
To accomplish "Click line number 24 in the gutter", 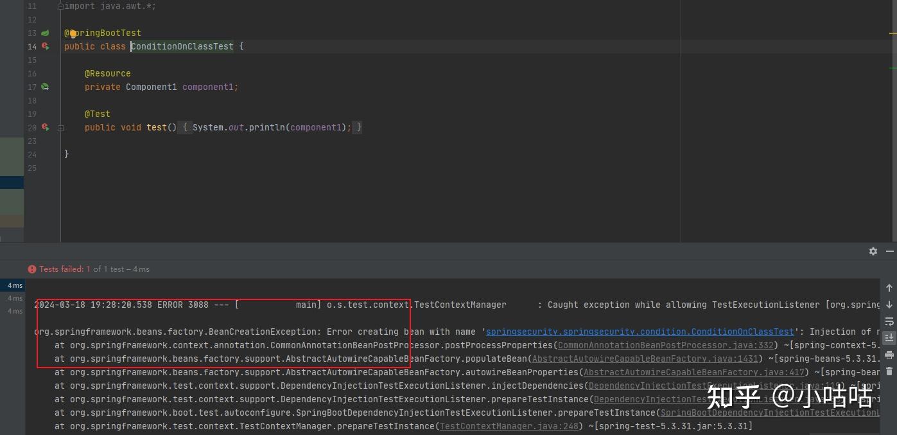I will 31,154.
